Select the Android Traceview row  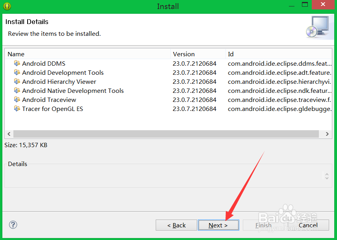point(168,100)
